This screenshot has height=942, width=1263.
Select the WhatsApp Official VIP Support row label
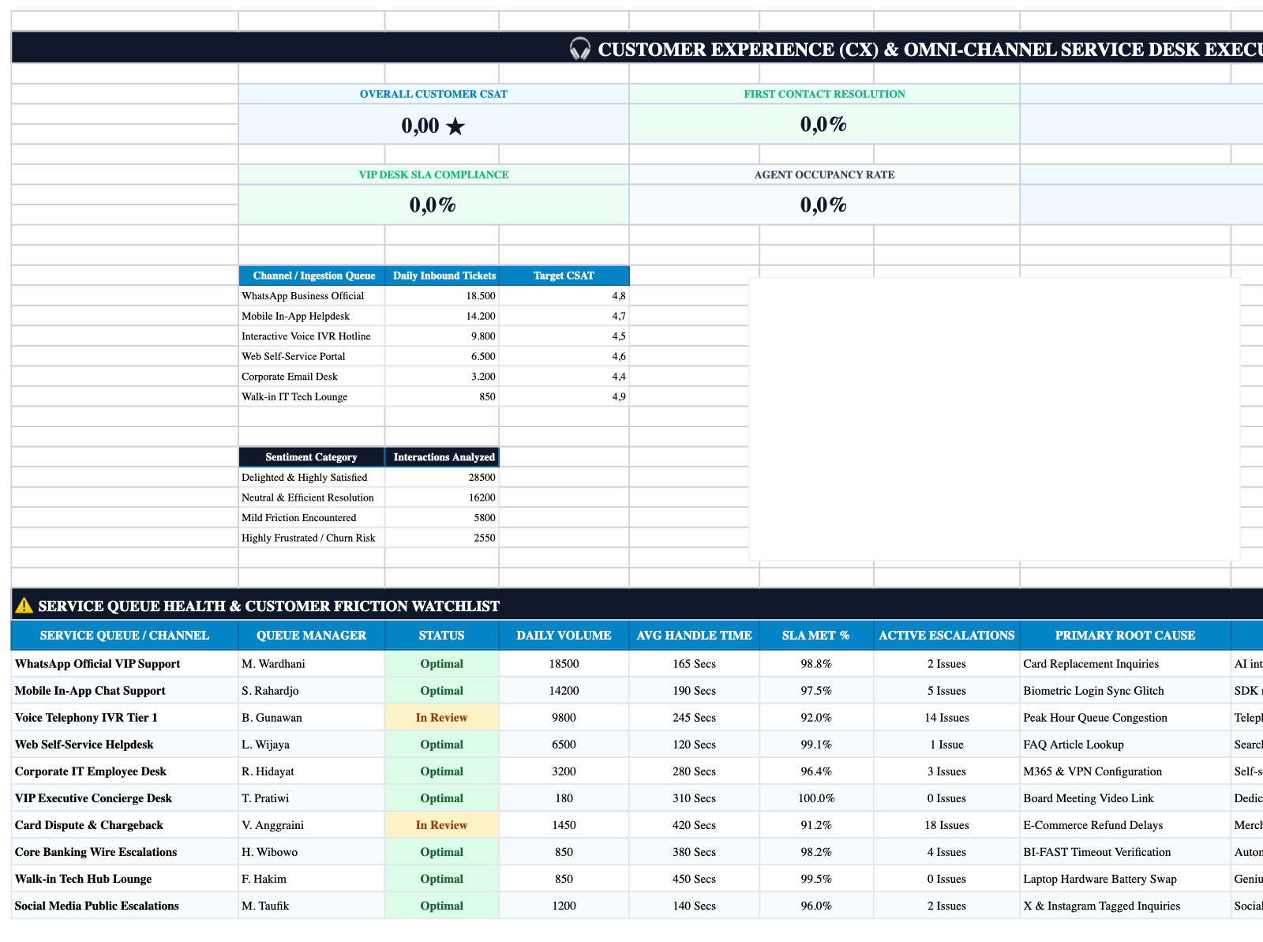(125, 664)
